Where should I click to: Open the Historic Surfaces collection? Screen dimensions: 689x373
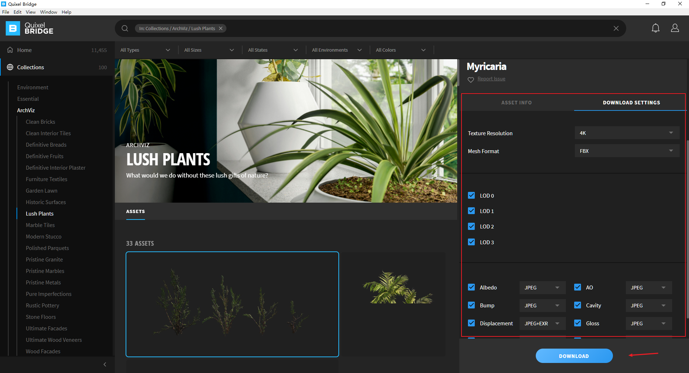coord(46,202)
